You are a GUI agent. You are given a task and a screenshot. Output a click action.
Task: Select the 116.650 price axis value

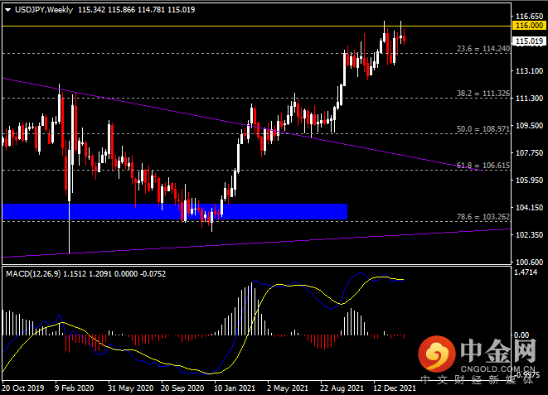tap(530, 16)
